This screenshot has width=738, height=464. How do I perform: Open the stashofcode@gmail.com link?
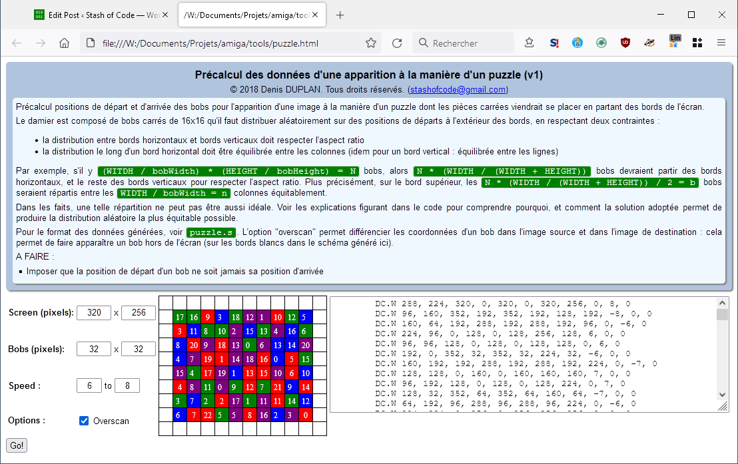pos(458,89)
